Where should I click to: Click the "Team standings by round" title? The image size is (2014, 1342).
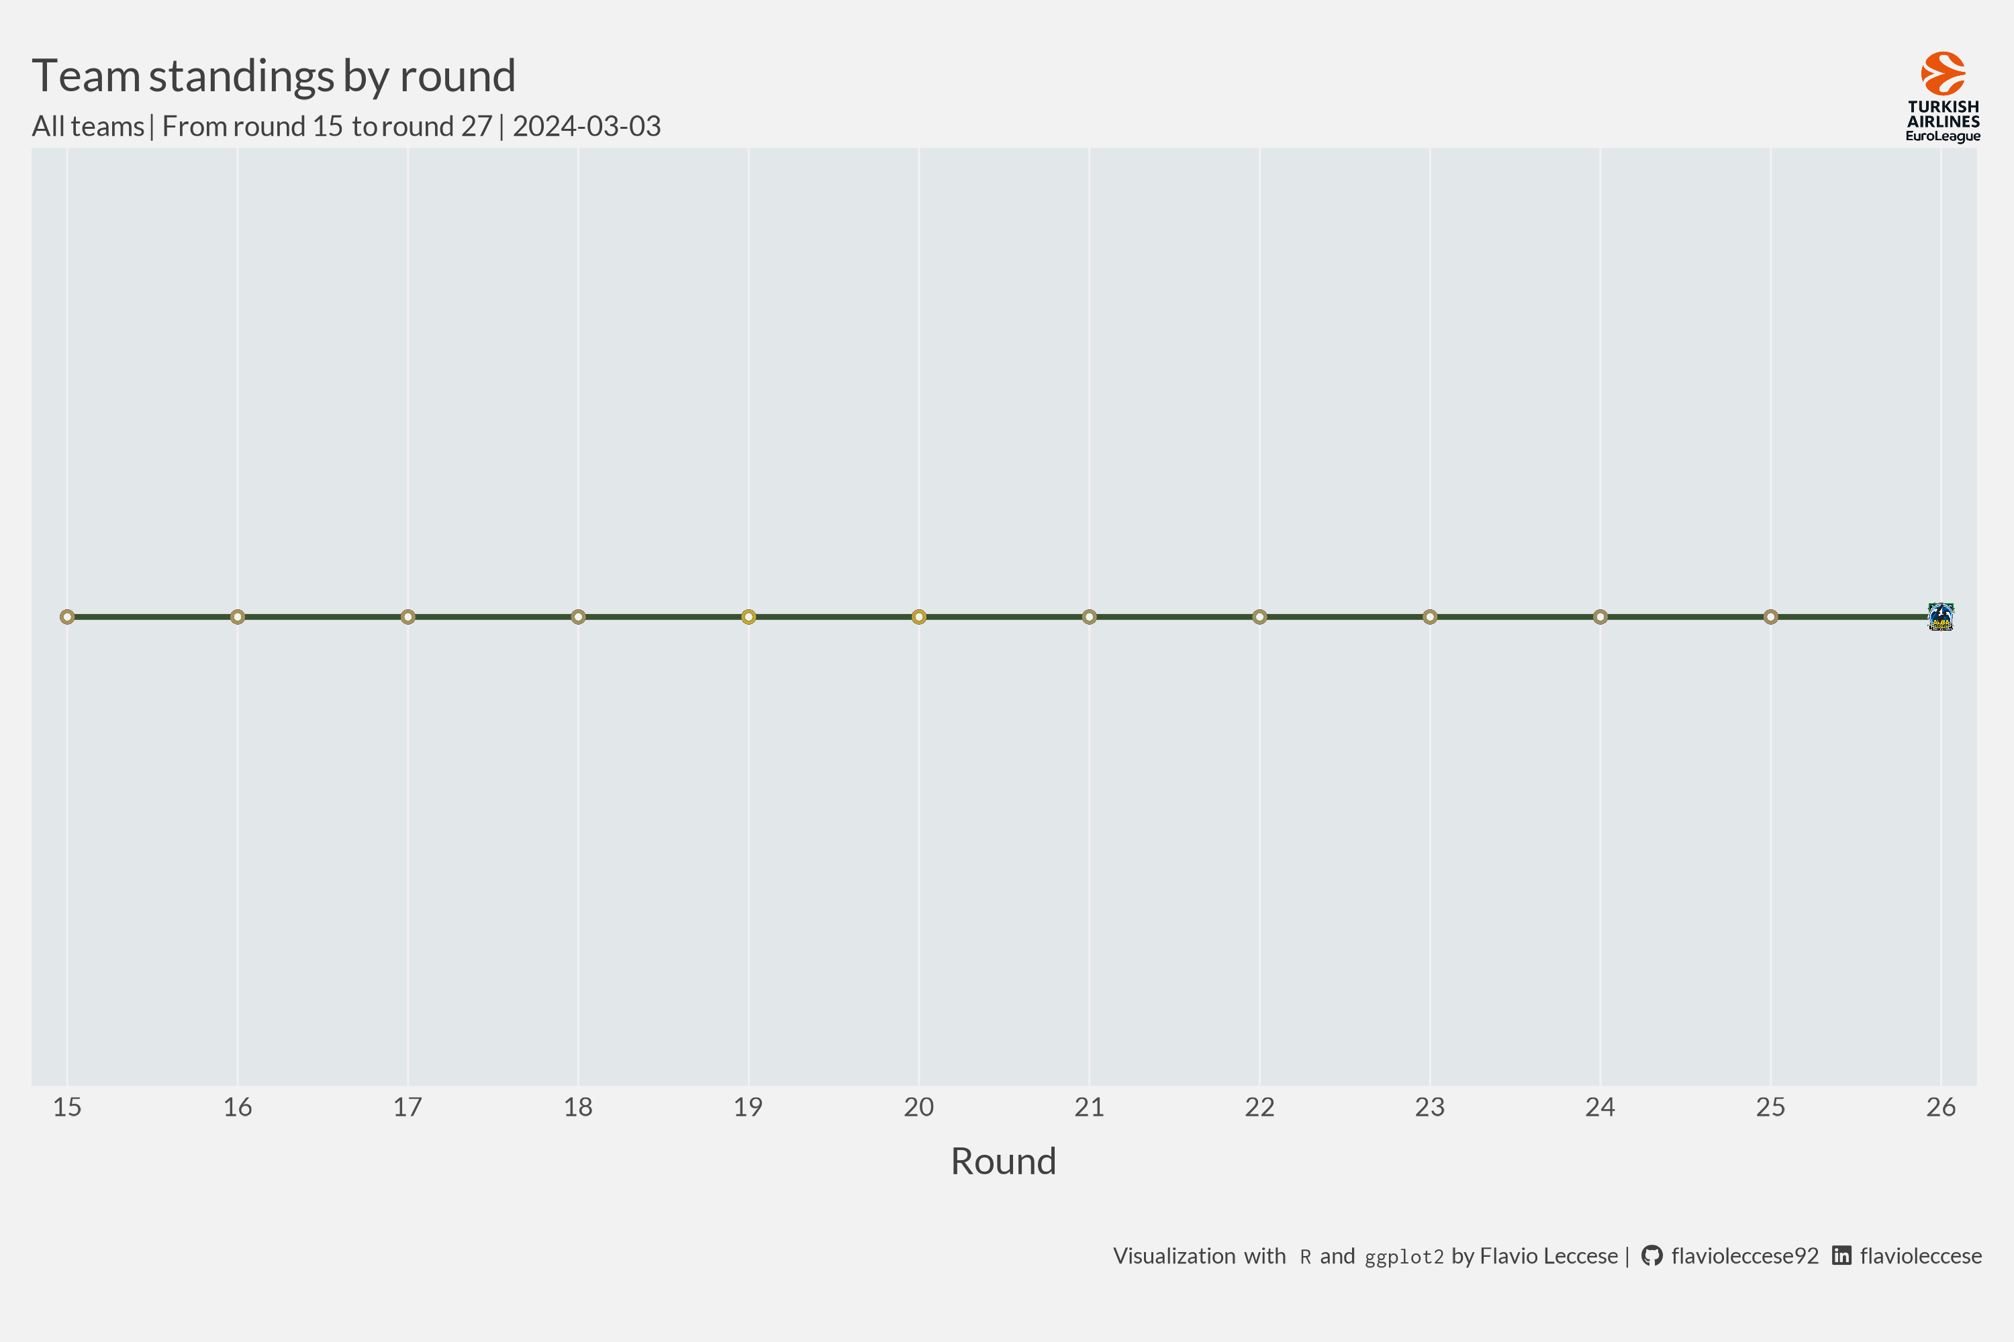click(274, 76)
